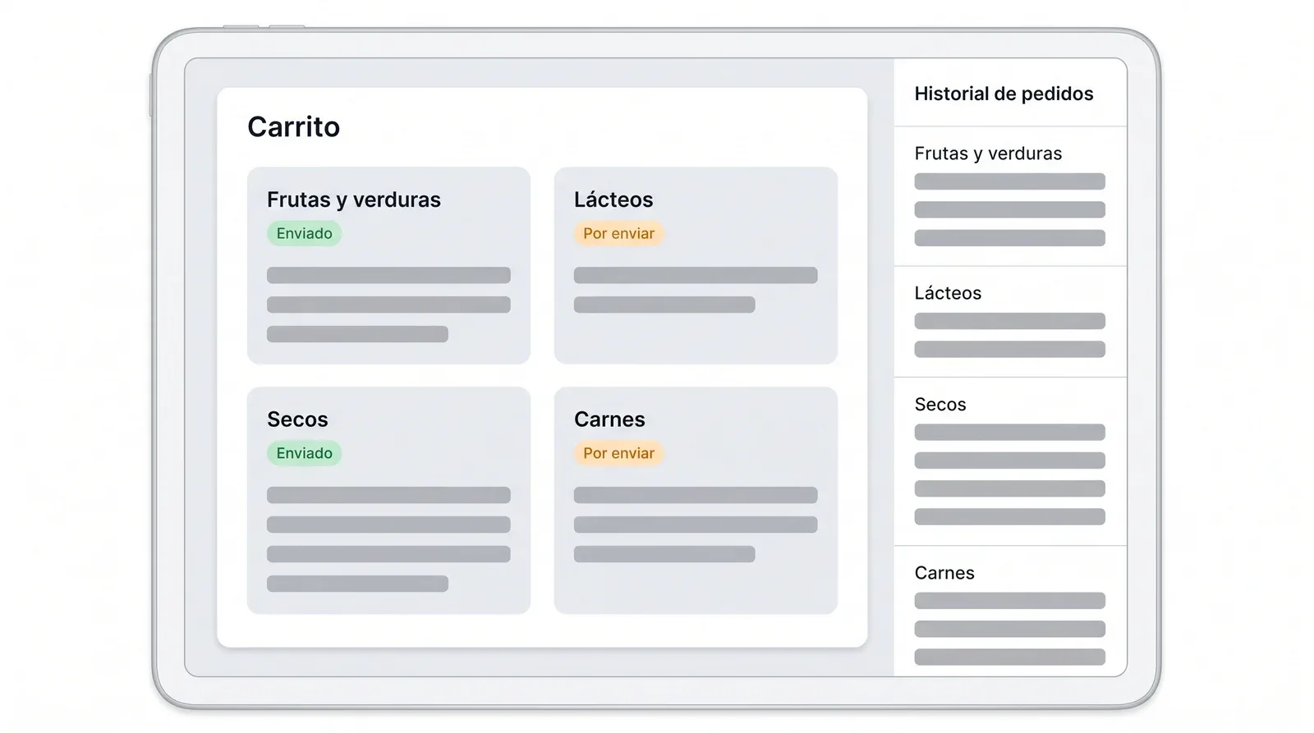The image size is (1314, 733).
Task: Open the Secos cart card
Action: point(388,501)
